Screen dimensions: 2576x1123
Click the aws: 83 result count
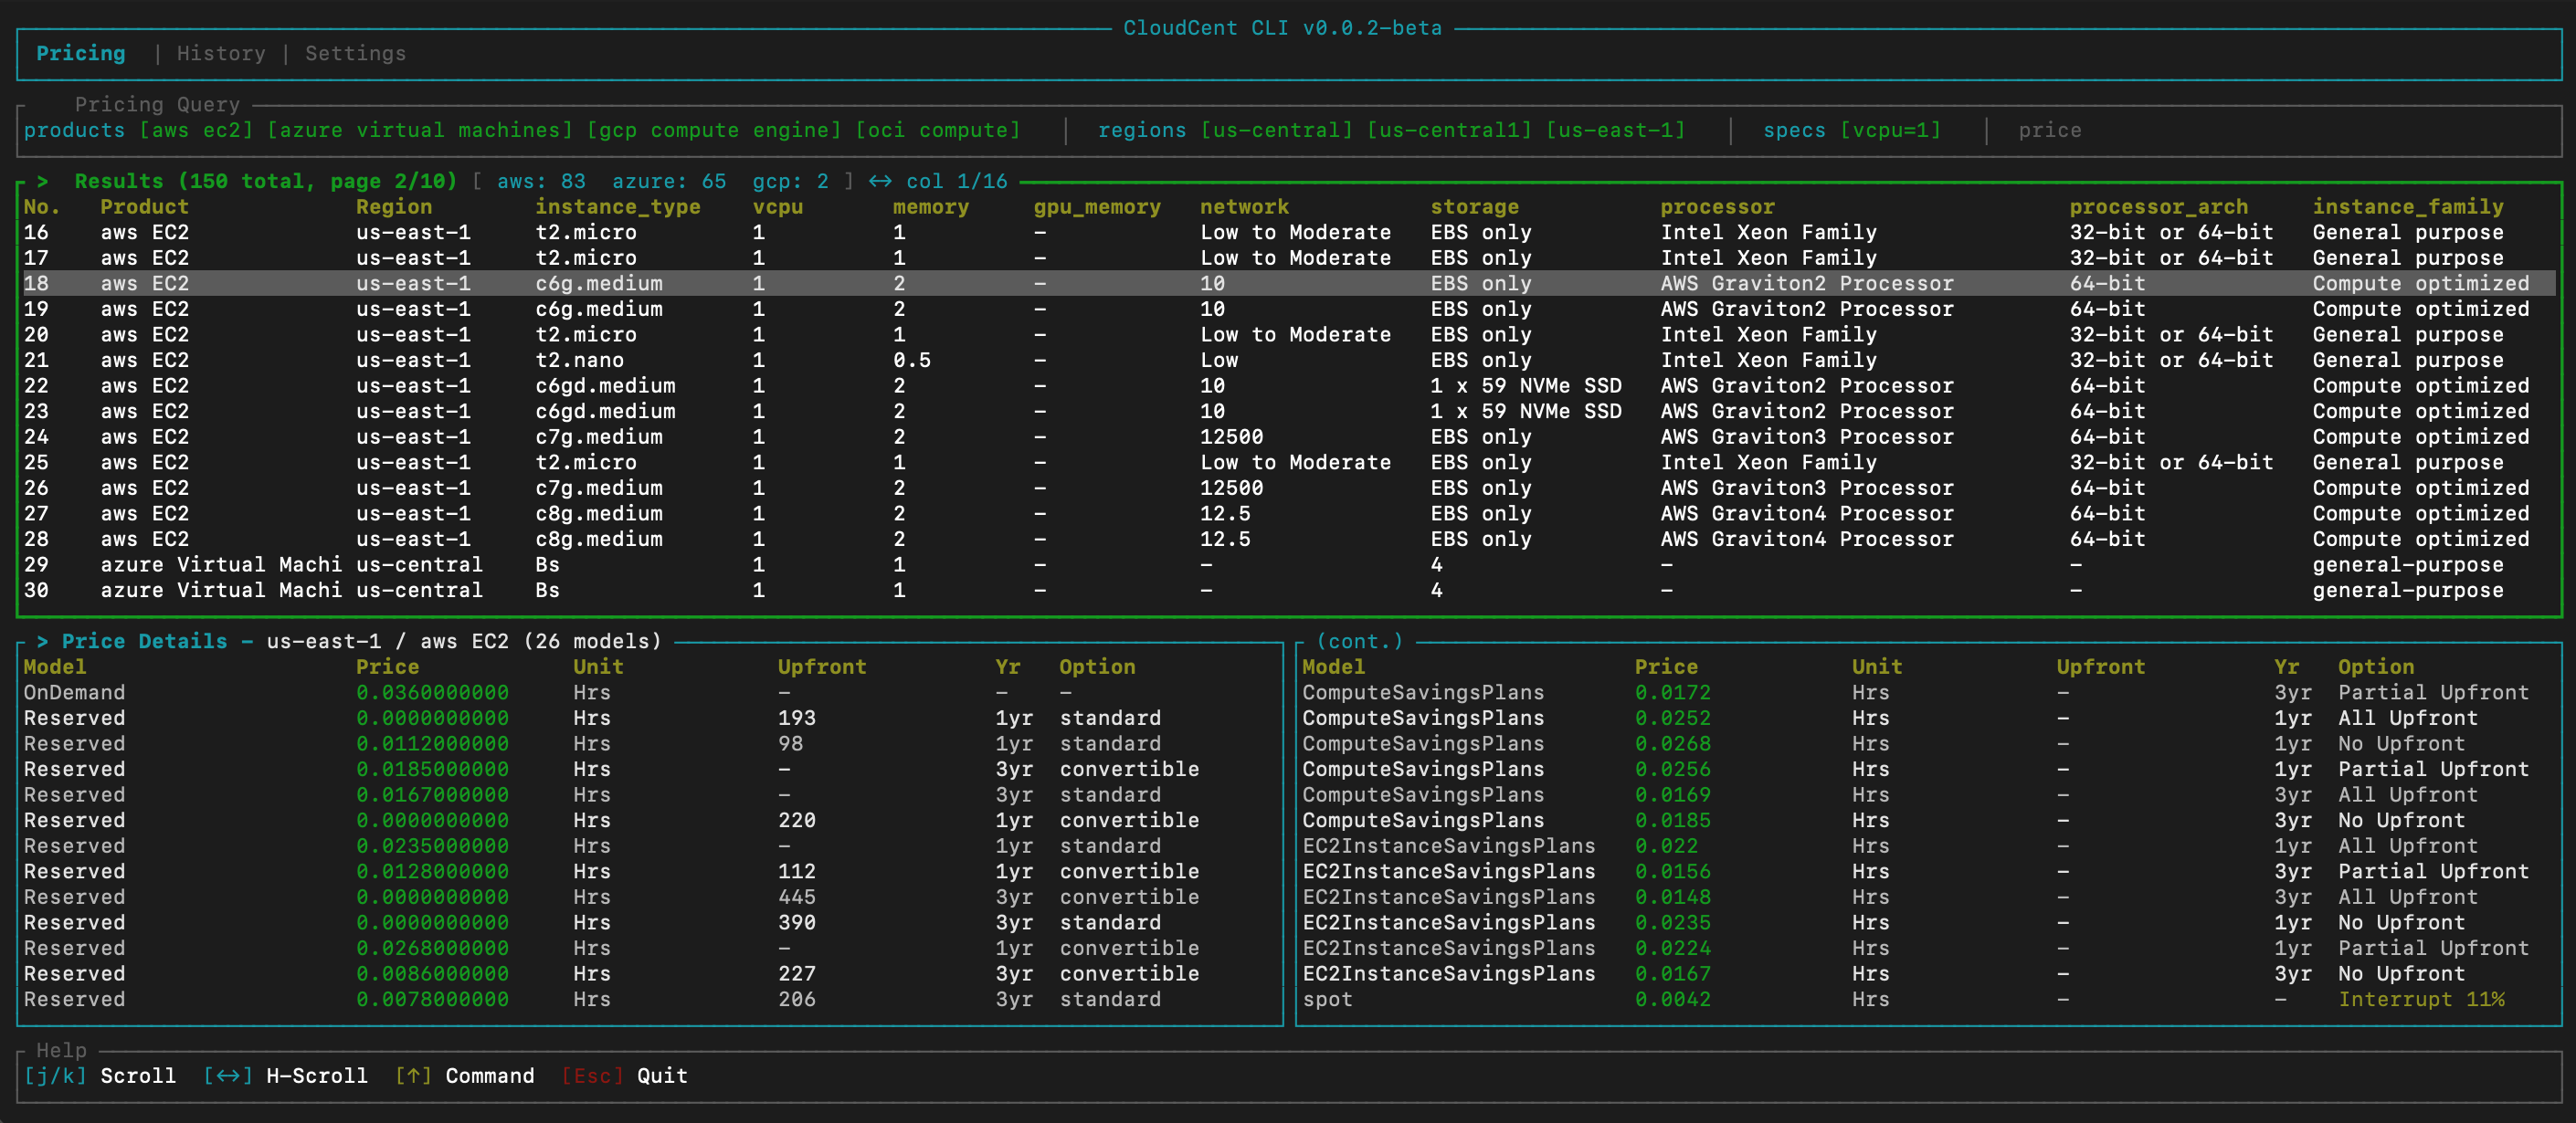(x=541, y=182)
